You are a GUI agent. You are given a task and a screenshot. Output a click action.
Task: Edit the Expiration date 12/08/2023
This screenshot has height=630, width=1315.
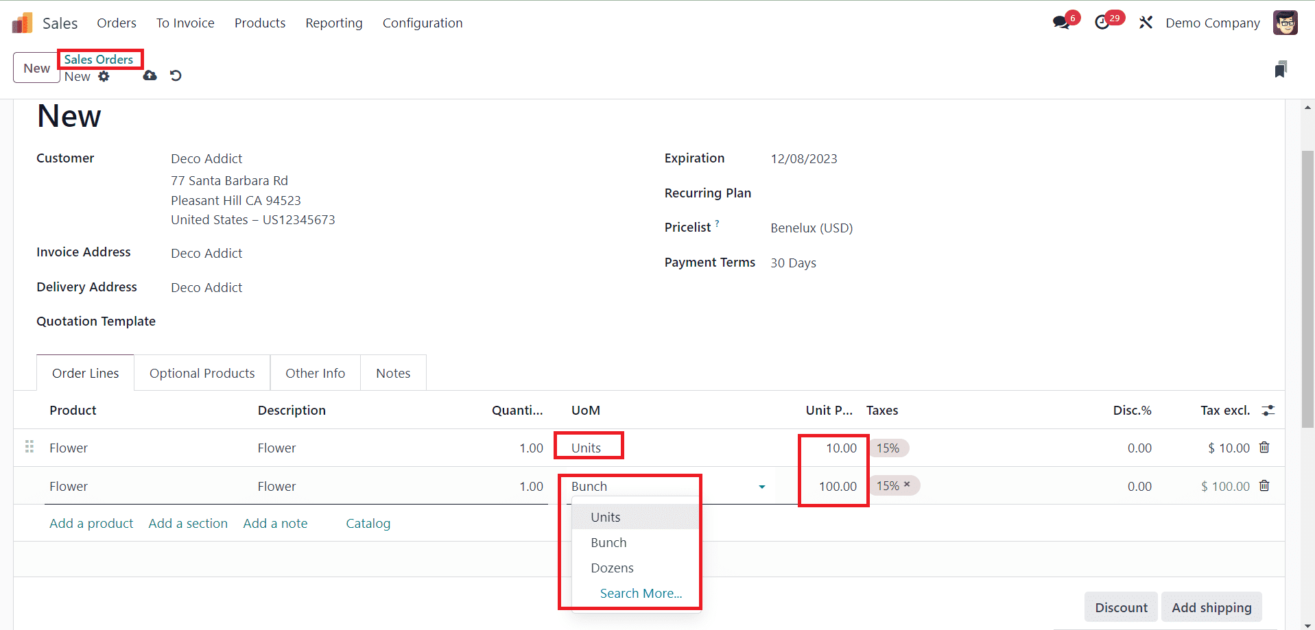[x=804, y=158]
